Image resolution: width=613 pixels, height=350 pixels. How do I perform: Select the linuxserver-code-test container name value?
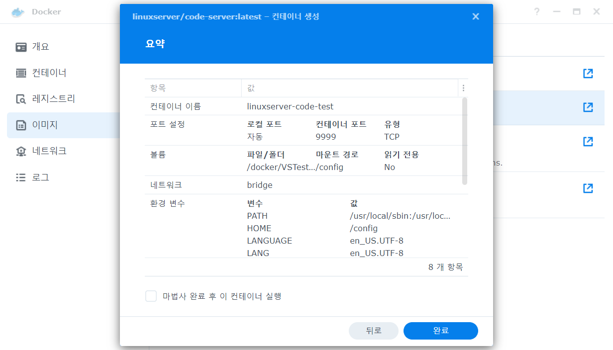pyautogui.click(x=290, y=106)
